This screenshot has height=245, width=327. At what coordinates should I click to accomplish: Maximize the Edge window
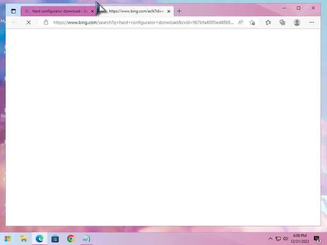299,8
